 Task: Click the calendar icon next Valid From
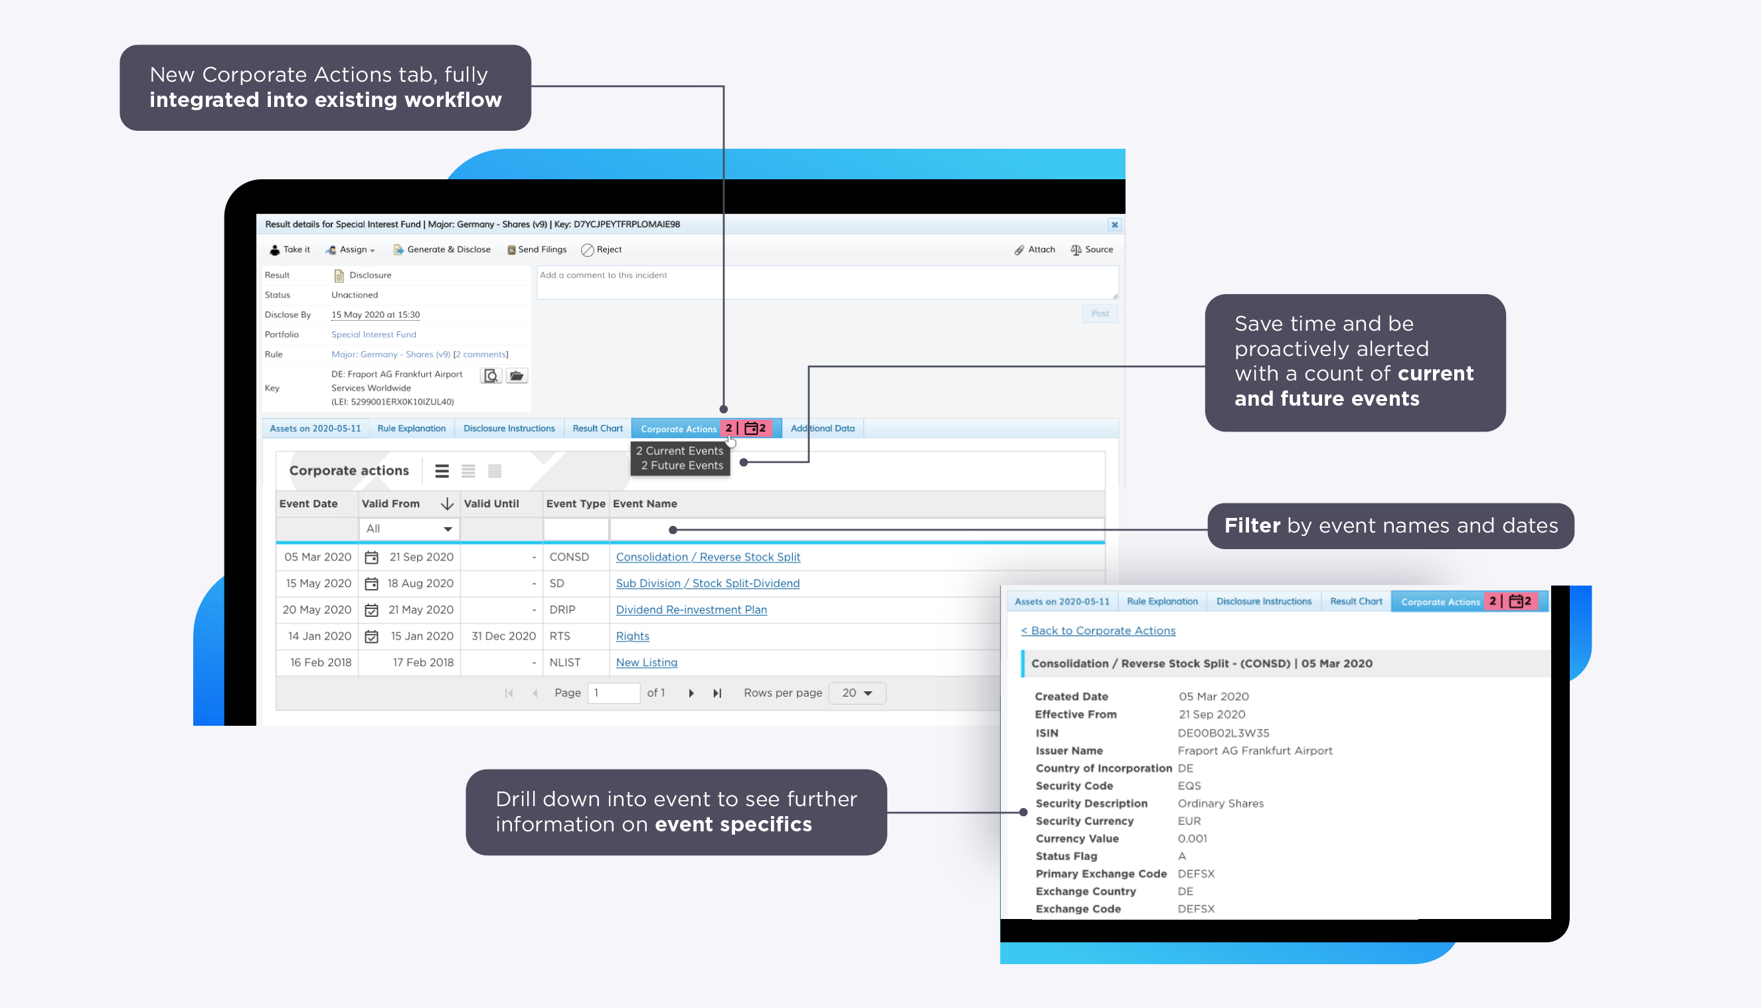pyautogui.click(x=373, y=556)
